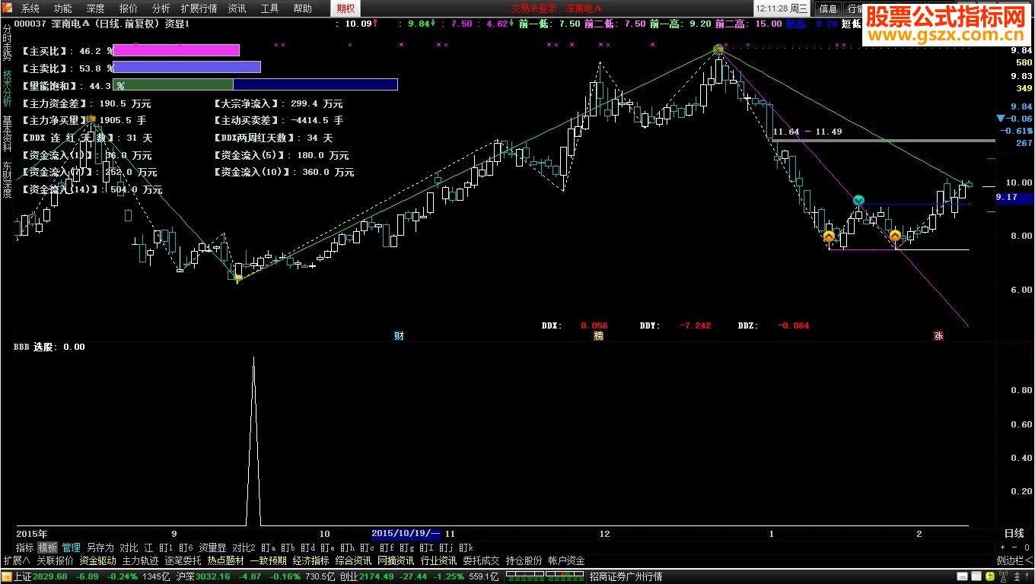The height and width of the screenshot is (584, 1035).
Task: Click the clock showing 12:11:28 周三
Action: coord(782,8)
